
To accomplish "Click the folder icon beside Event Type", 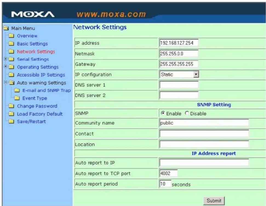I will pos(17,98).
